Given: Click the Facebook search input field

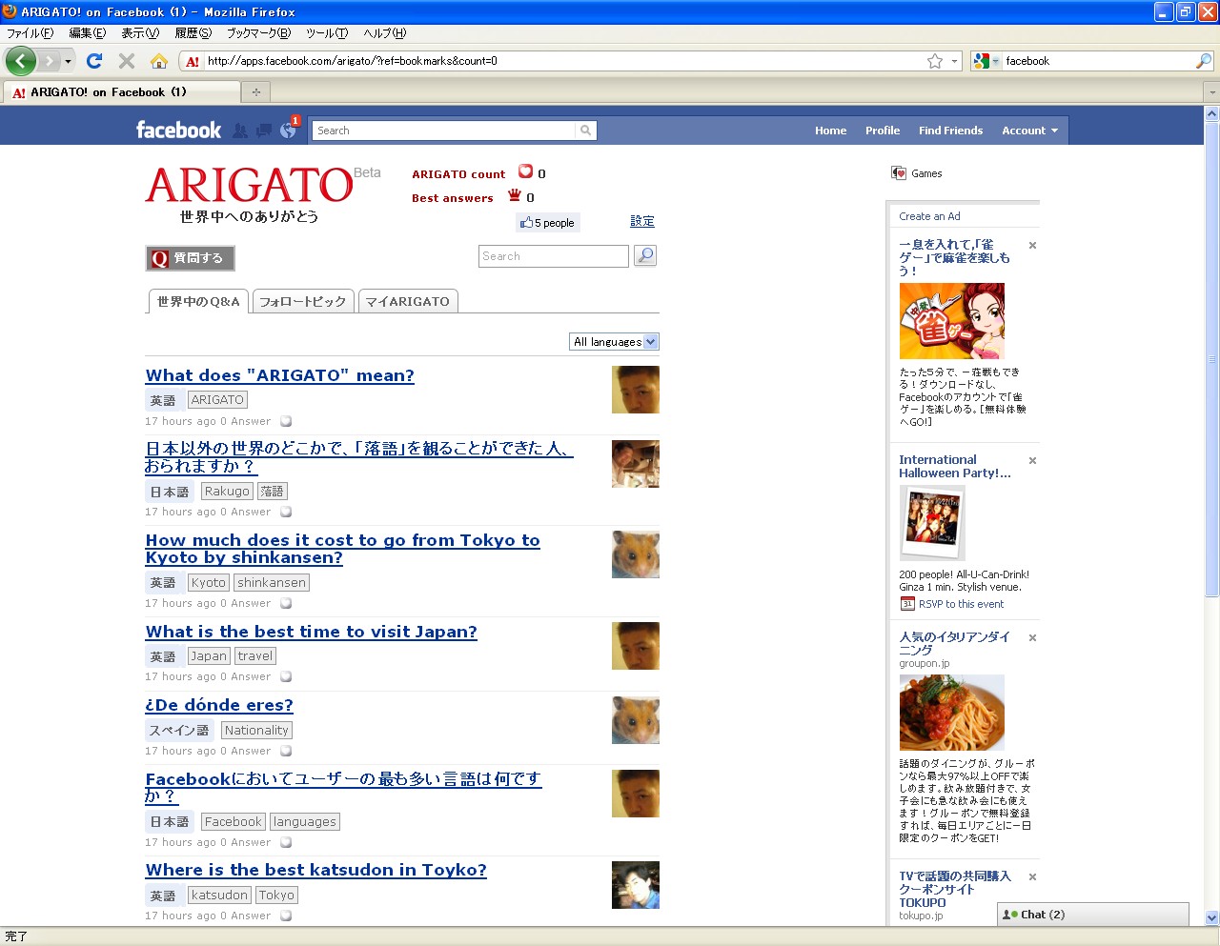Looking at the screenshot, I should [444, 131].
